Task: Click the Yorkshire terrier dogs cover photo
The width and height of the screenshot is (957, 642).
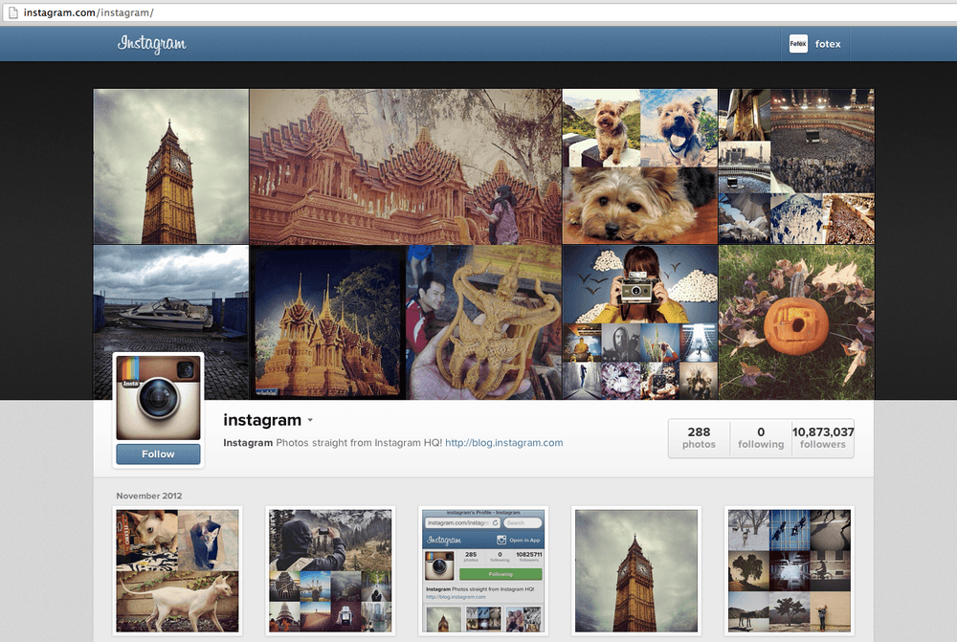Action: (x=639, y=166)
